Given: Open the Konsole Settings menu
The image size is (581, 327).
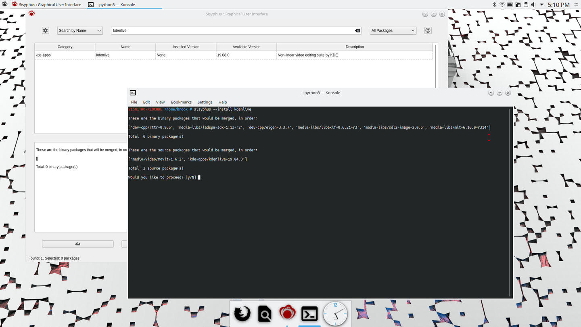Looking at the screenshot, I should pyautogui.click(x=205, y=102).
